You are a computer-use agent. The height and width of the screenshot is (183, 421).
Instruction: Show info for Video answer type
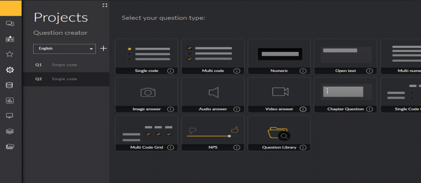coord(303,109)
